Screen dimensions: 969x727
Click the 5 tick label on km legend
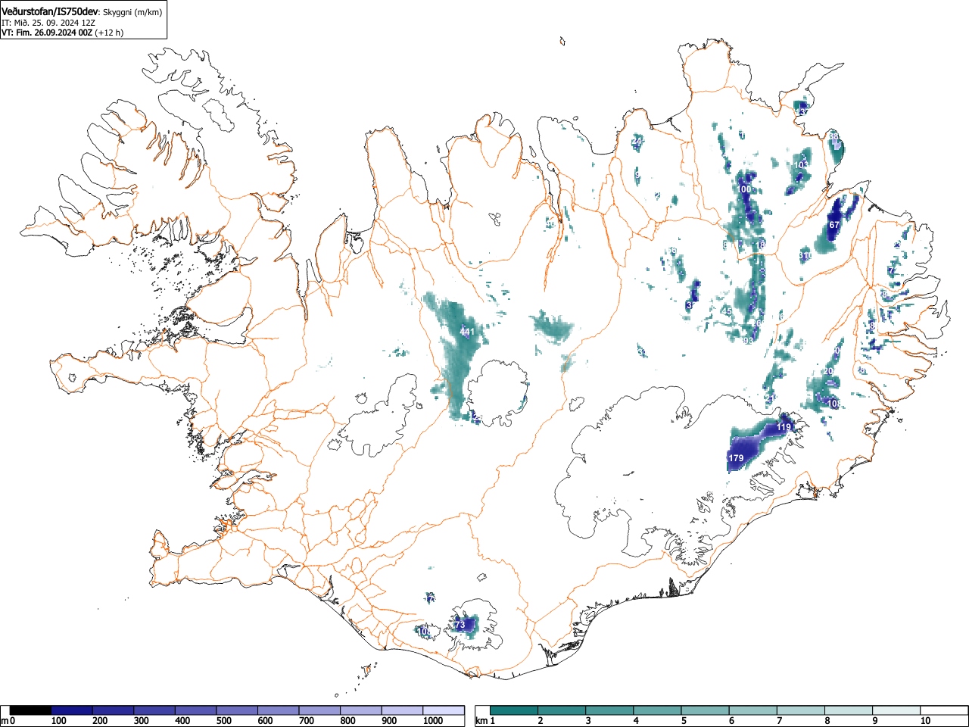pyautogui.click(x=684, y=721)
